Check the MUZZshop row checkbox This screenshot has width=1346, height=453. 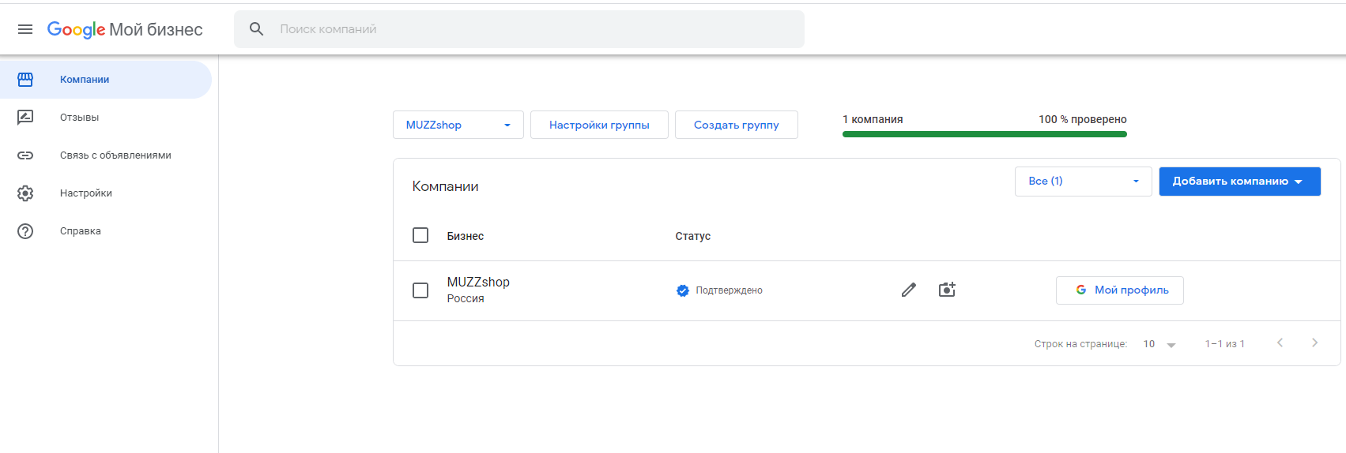[x=420, y=290]
